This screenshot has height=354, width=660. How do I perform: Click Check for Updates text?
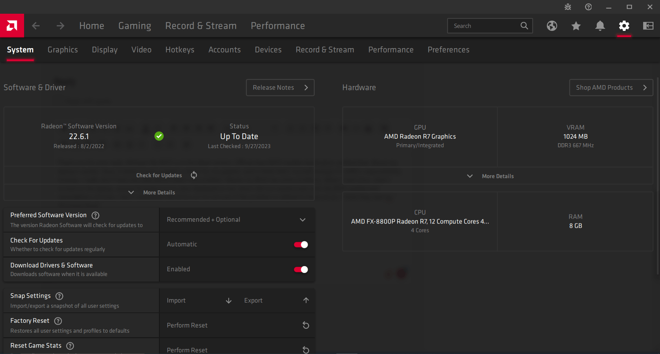tap(159, 175)
